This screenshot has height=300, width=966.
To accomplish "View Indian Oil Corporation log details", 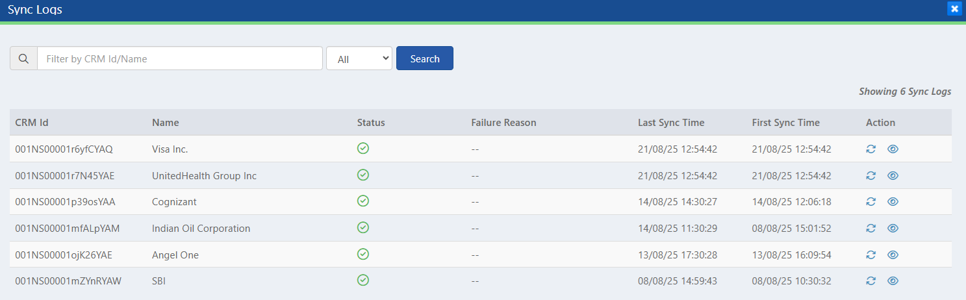I will click(893, 228).
